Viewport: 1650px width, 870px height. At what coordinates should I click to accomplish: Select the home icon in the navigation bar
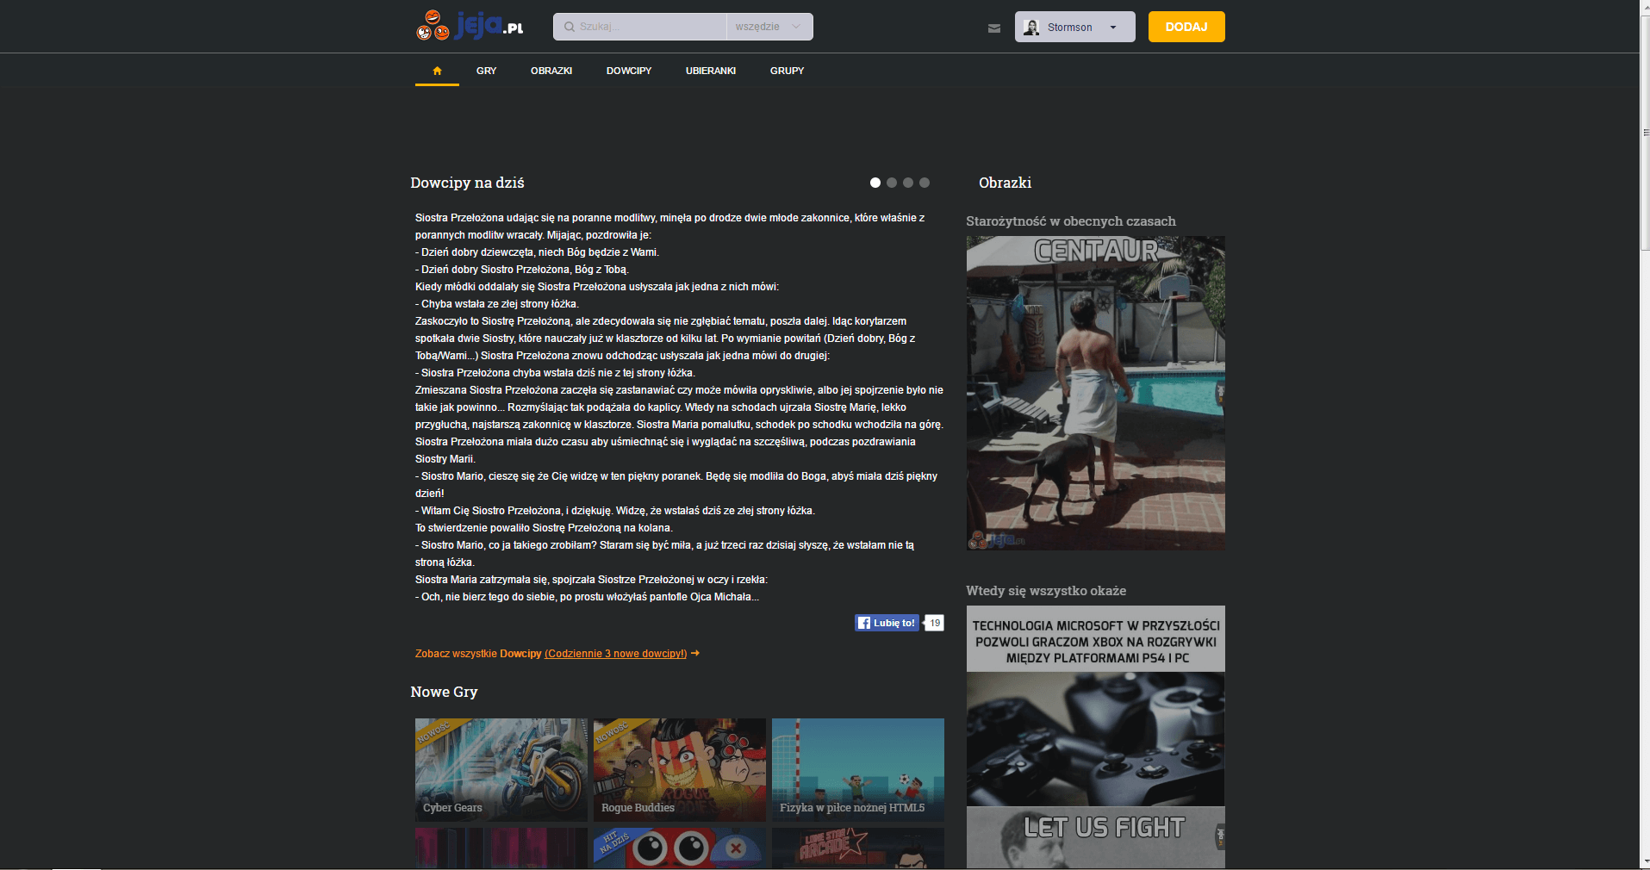pos(437,72)
